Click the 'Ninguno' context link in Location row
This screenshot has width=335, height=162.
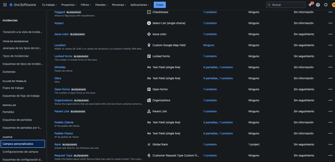click(209, 45)
